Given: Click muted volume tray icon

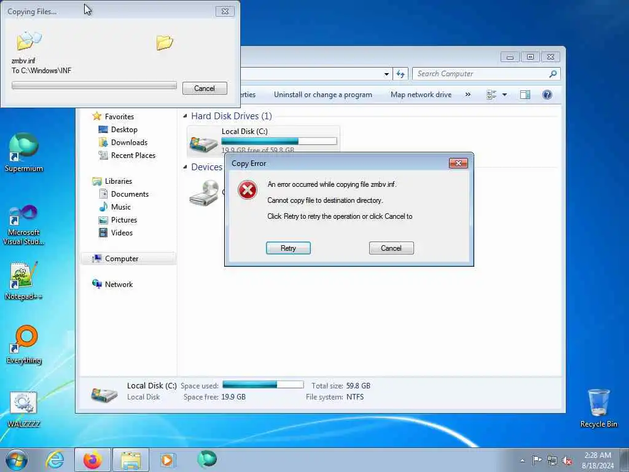Looking at the screenshot, I should pos(567,460).
